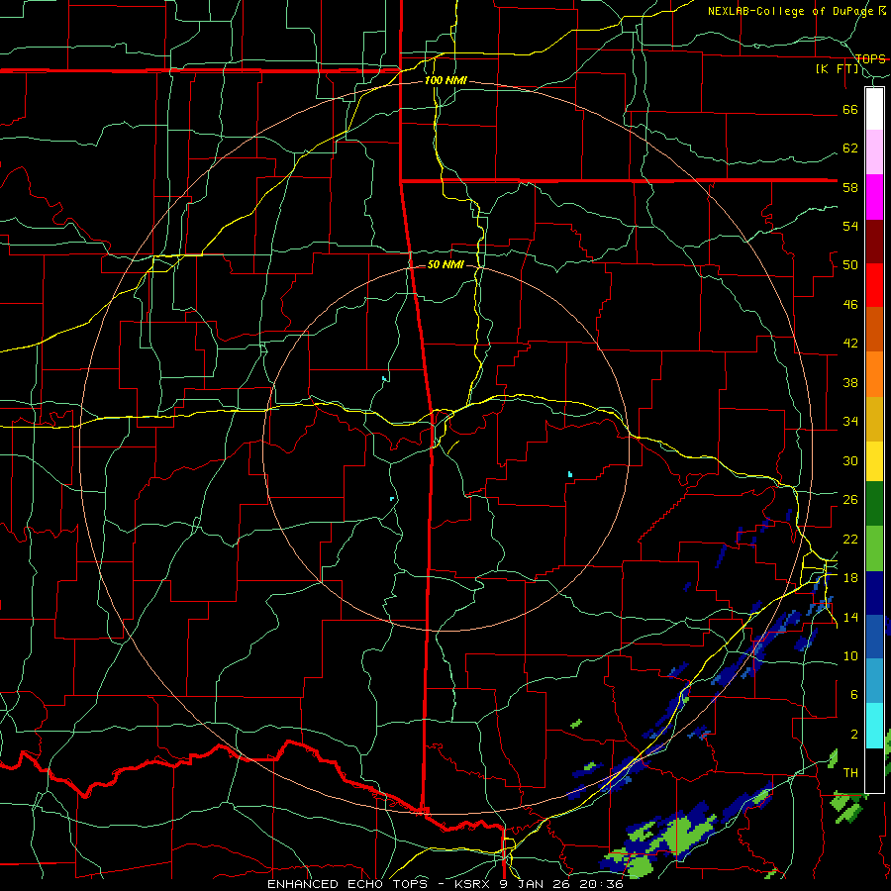Select the legend value 58
891x891 pixels.
click(x=850, y=187)
